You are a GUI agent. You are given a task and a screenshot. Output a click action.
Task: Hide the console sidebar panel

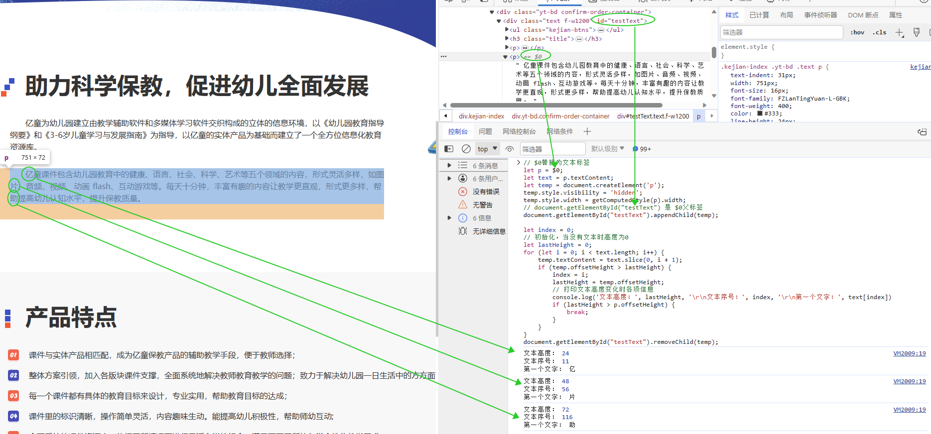click(449, 149)
